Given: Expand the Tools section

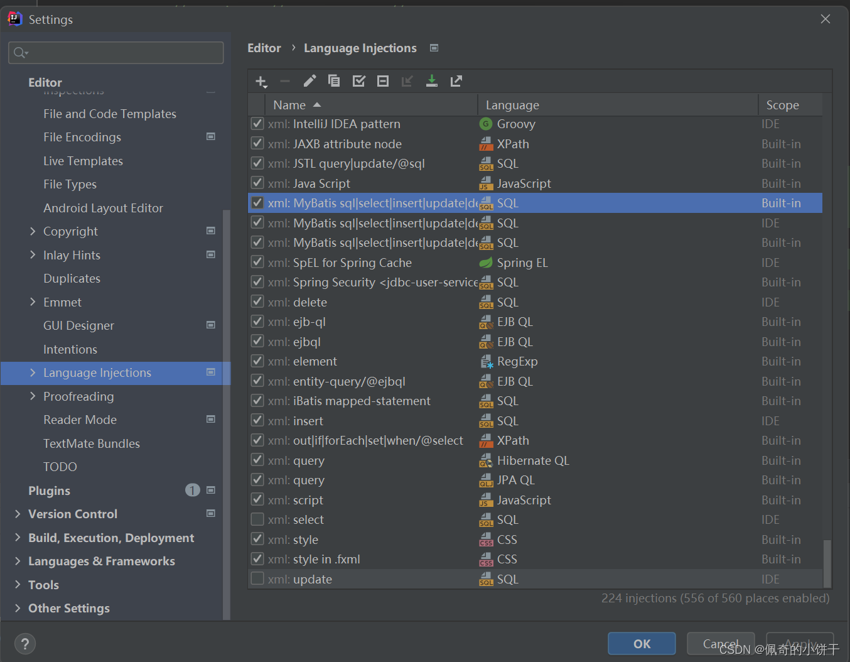Looking at the screenshot, I should point(18,585).
